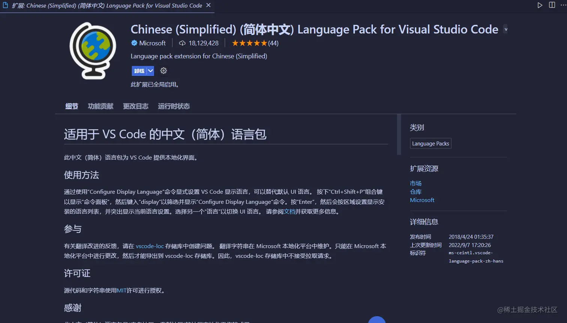Split the editor with the split icon
The image size is (567, 323).
[x=552, y=5]
